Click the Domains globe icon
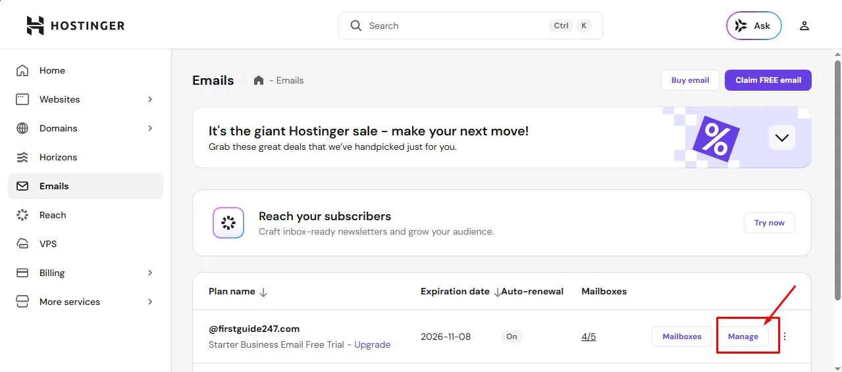 [x=22, y=128]
